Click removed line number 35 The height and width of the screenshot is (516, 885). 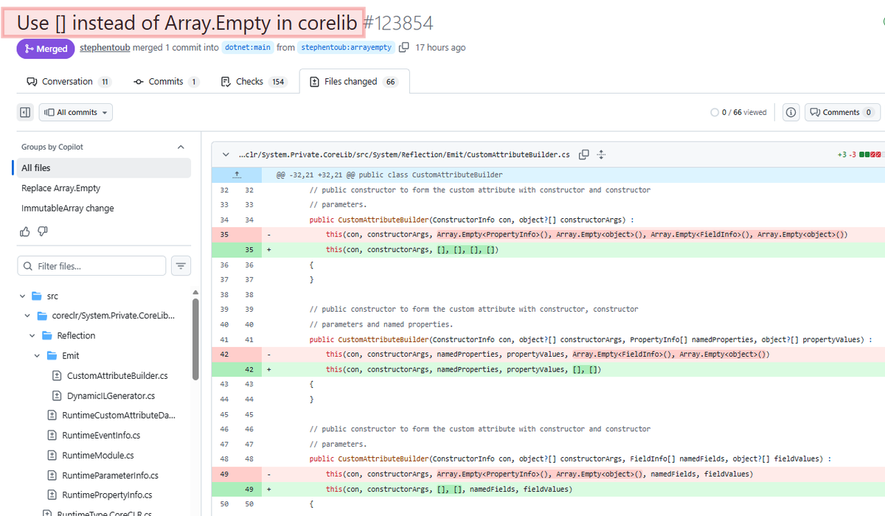coord(224,234)
